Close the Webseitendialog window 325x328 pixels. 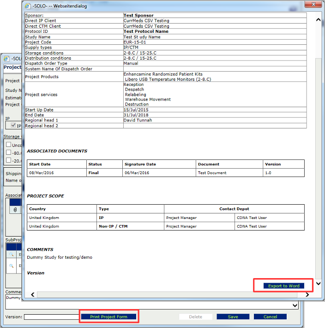coord(313,4)
